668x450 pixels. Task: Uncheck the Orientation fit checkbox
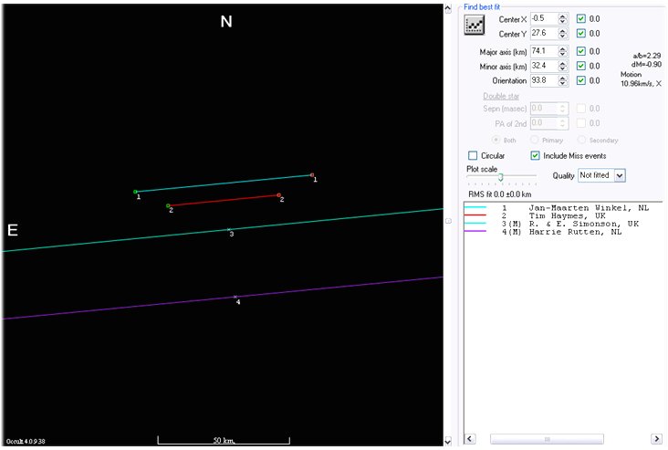[581, 80]
